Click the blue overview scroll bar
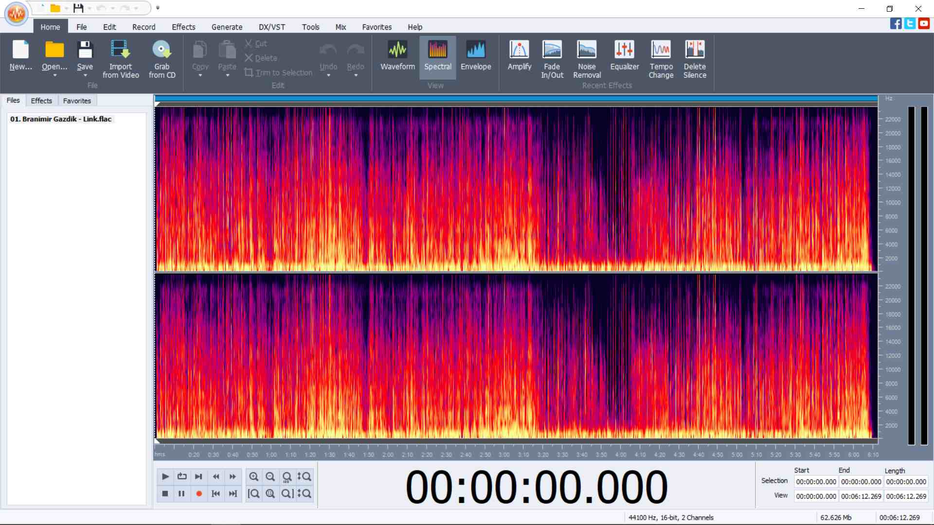This screenshot has width=934, height=525. point(516,99)
